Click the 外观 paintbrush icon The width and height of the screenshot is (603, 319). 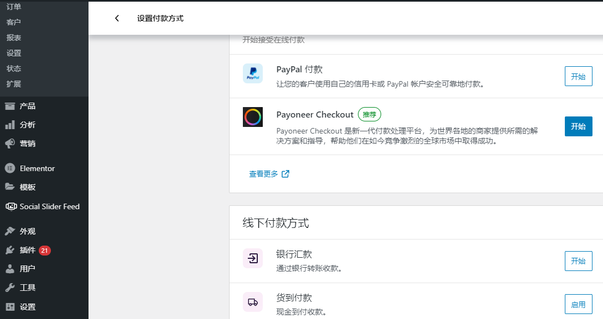(10, 231)
